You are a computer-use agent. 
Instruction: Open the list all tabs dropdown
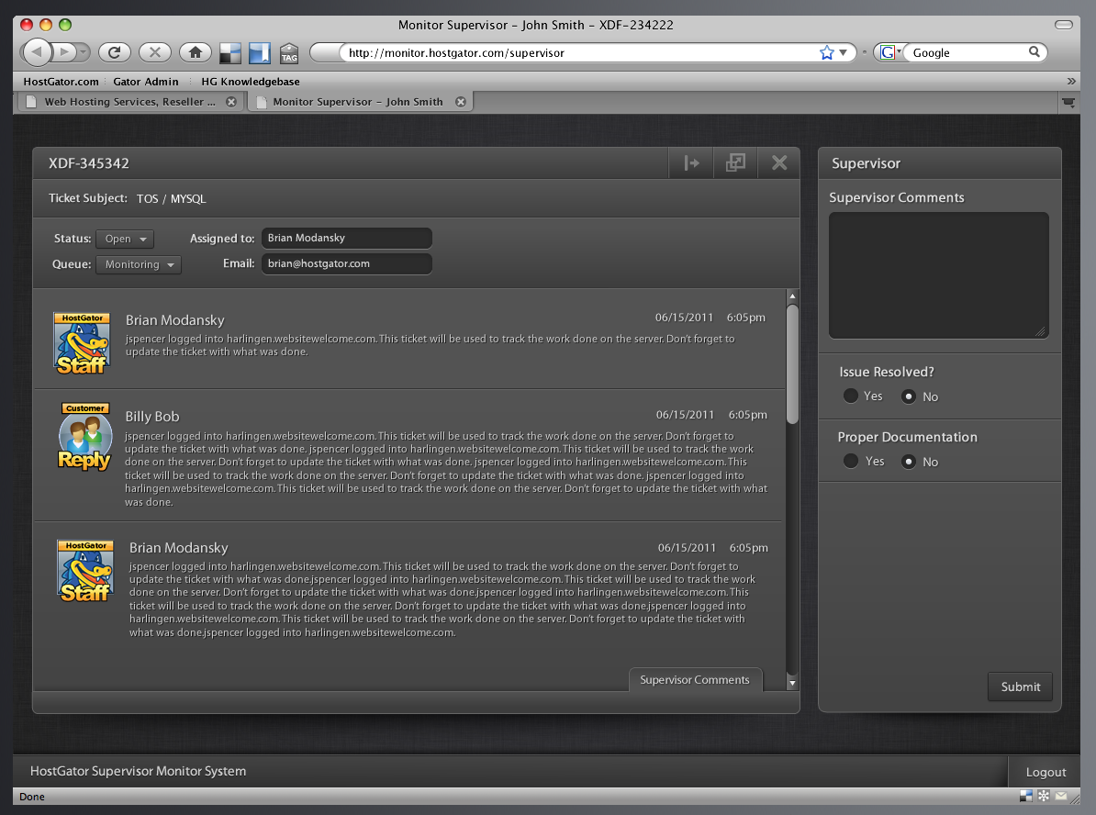(x=1068, y=103)
